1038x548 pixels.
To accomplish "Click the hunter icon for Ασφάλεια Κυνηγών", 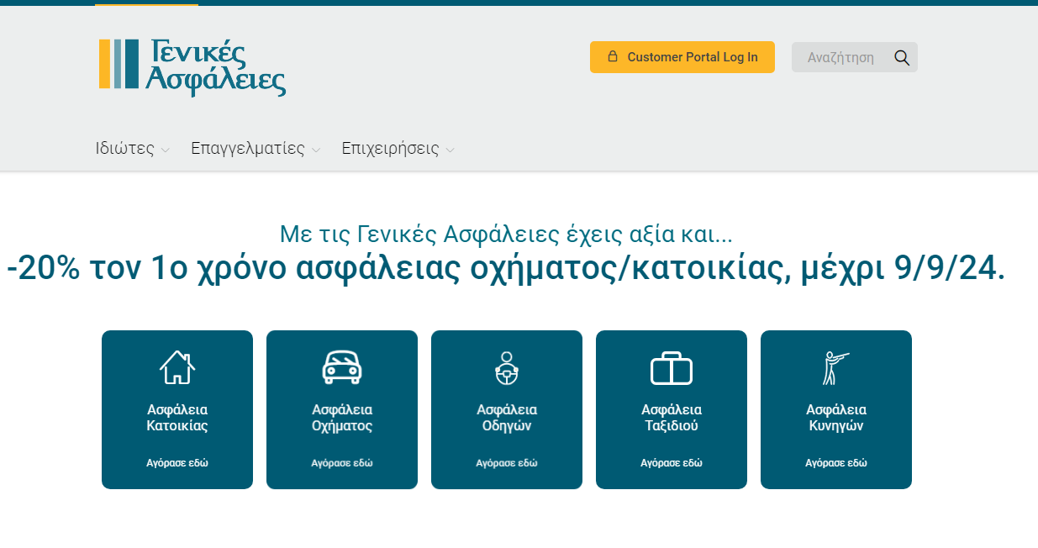I will click(x=835, y=367).
